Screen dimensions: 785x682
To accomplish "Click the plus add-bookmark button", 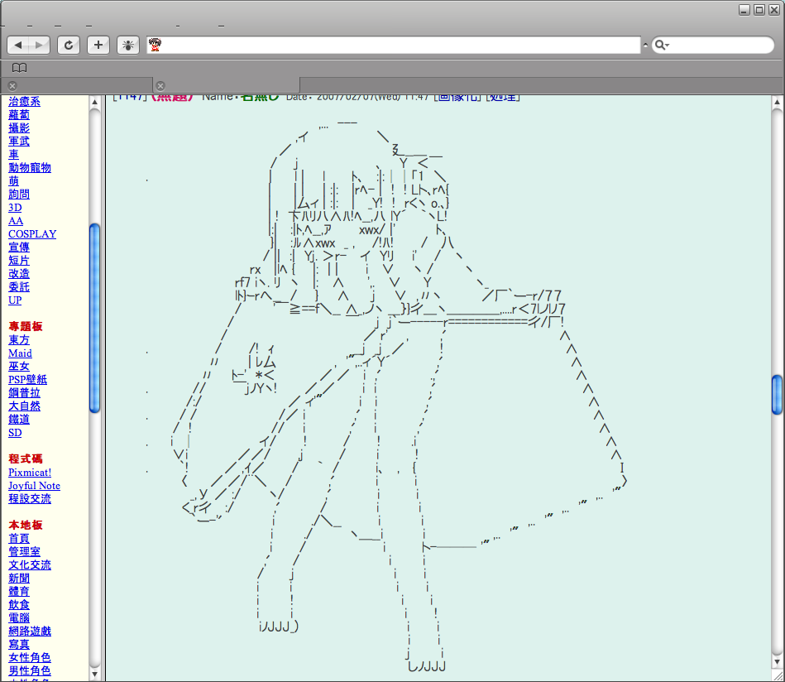I will pyautogui.click(x=98, y=45).
